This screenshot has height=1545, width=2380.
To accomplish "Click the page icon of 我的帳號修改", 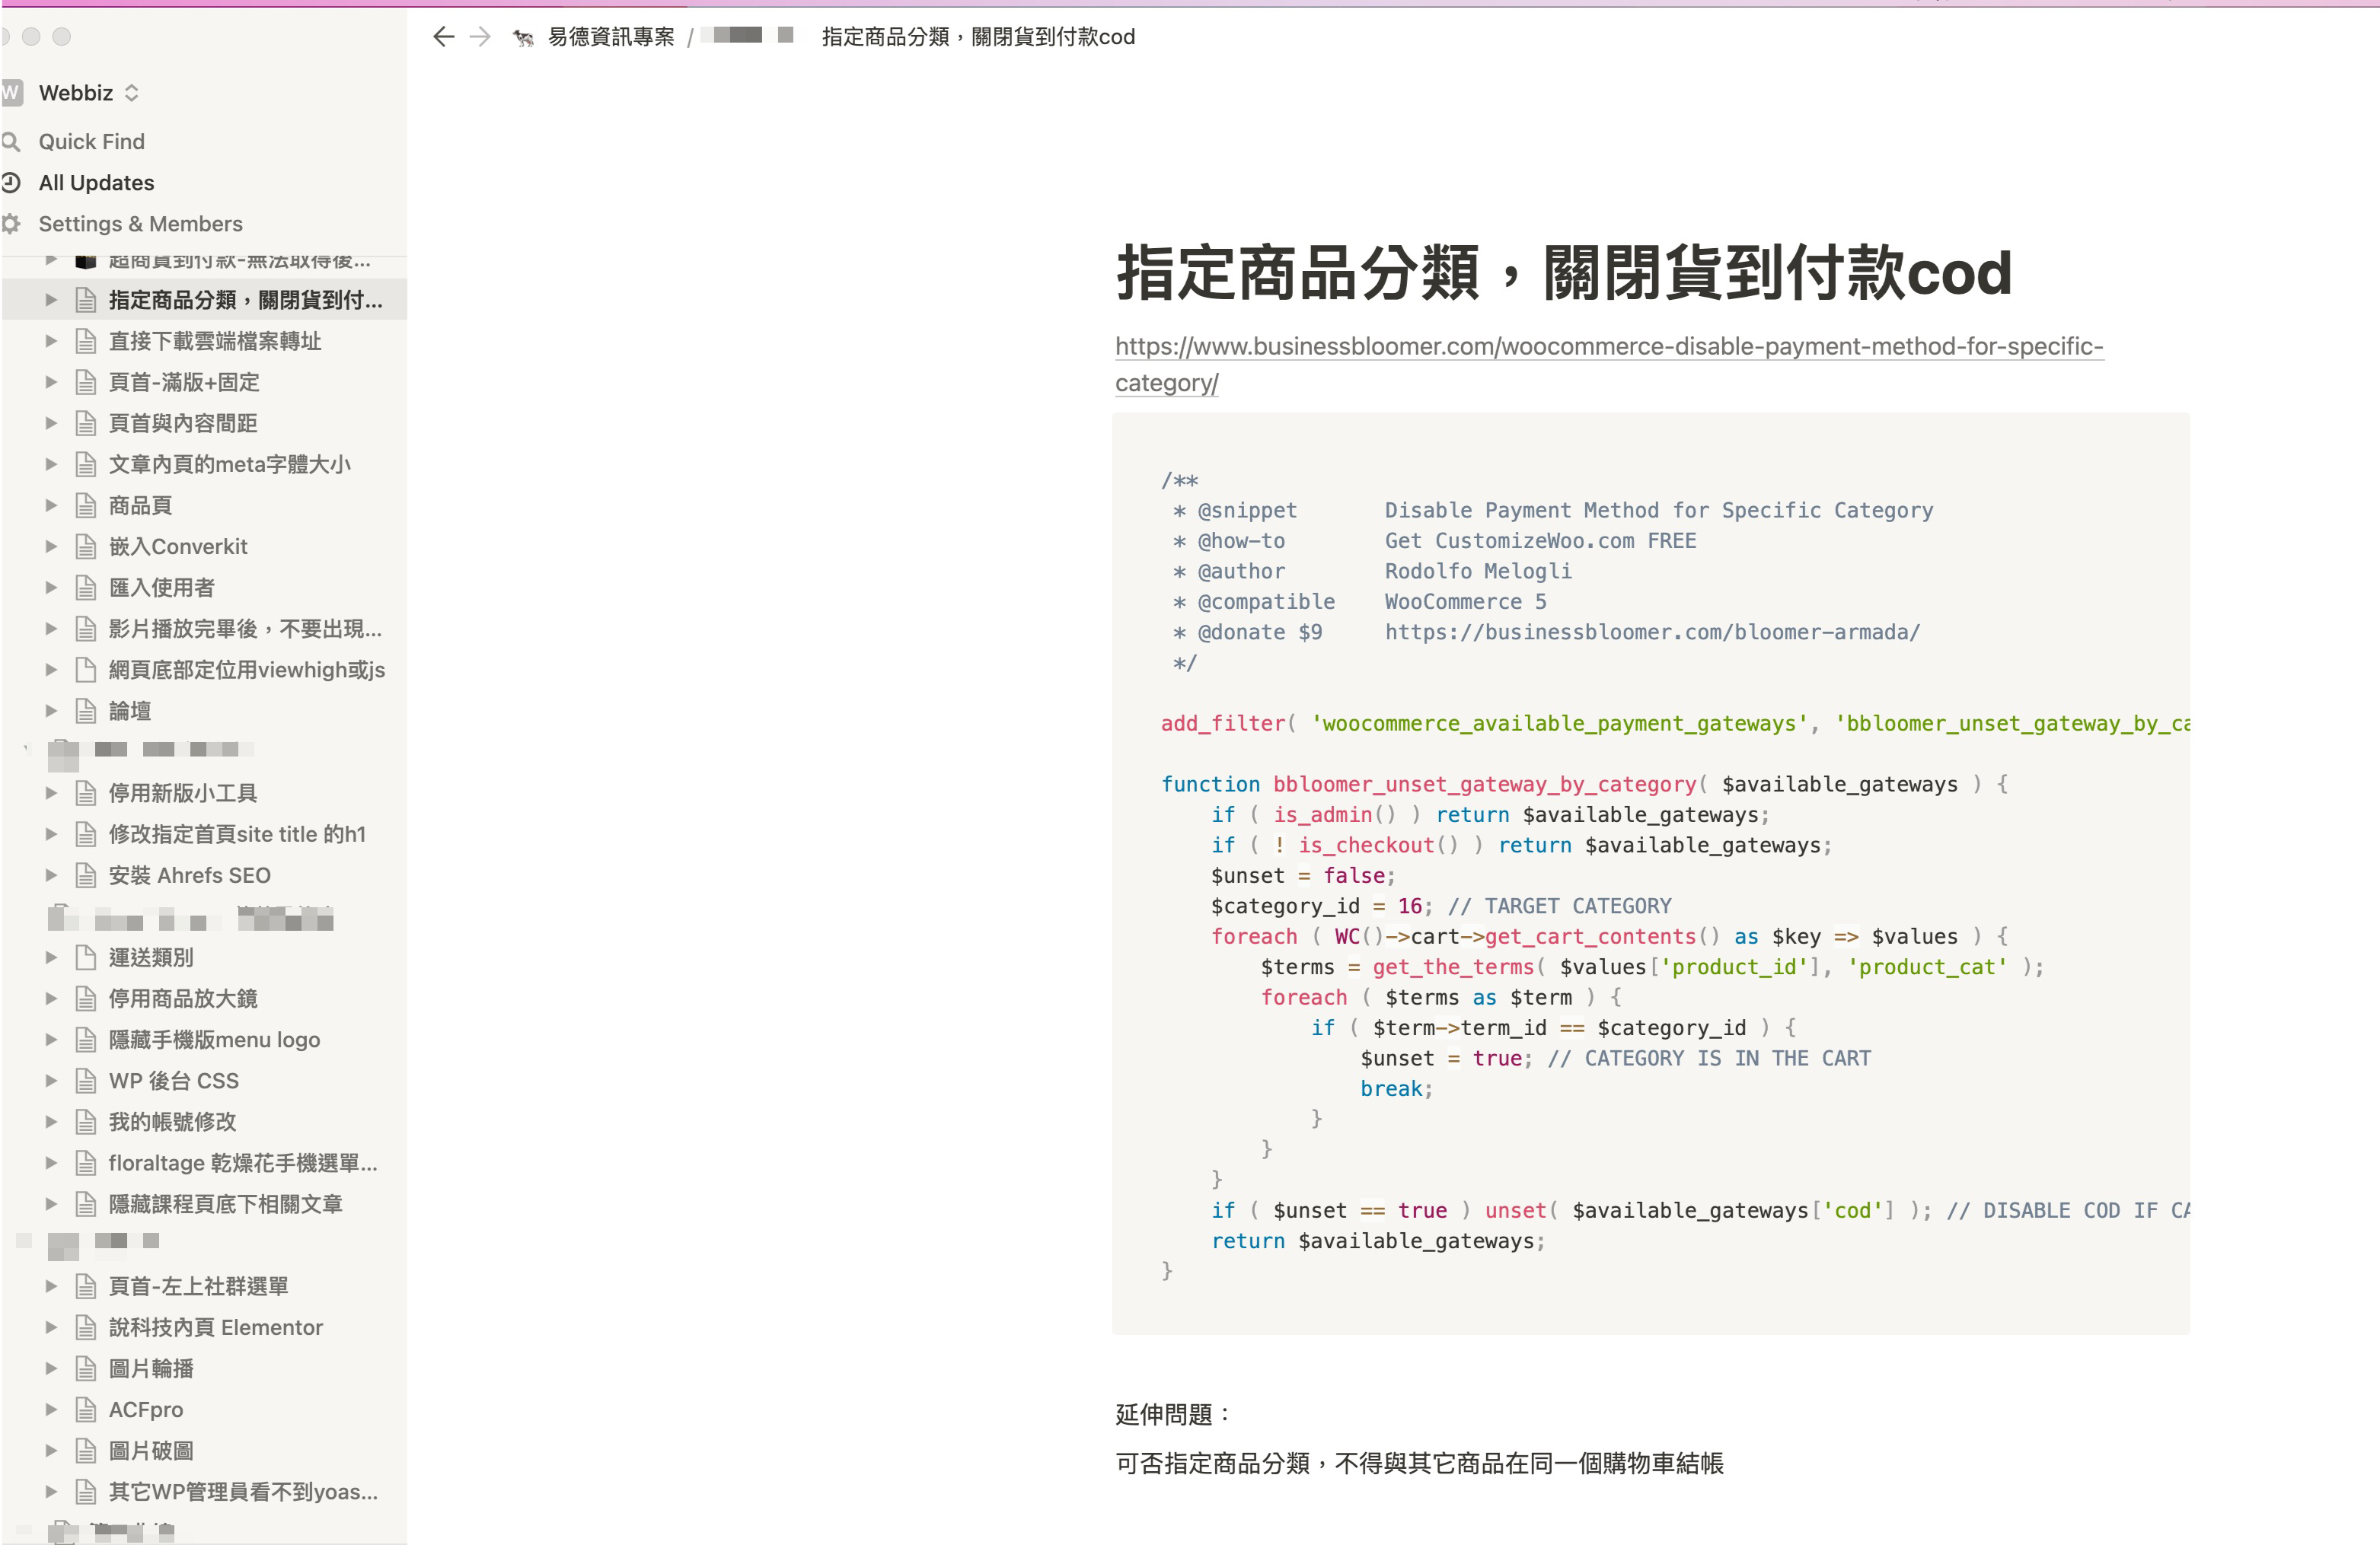I will pyautogui.click(x=86, y=1121).
